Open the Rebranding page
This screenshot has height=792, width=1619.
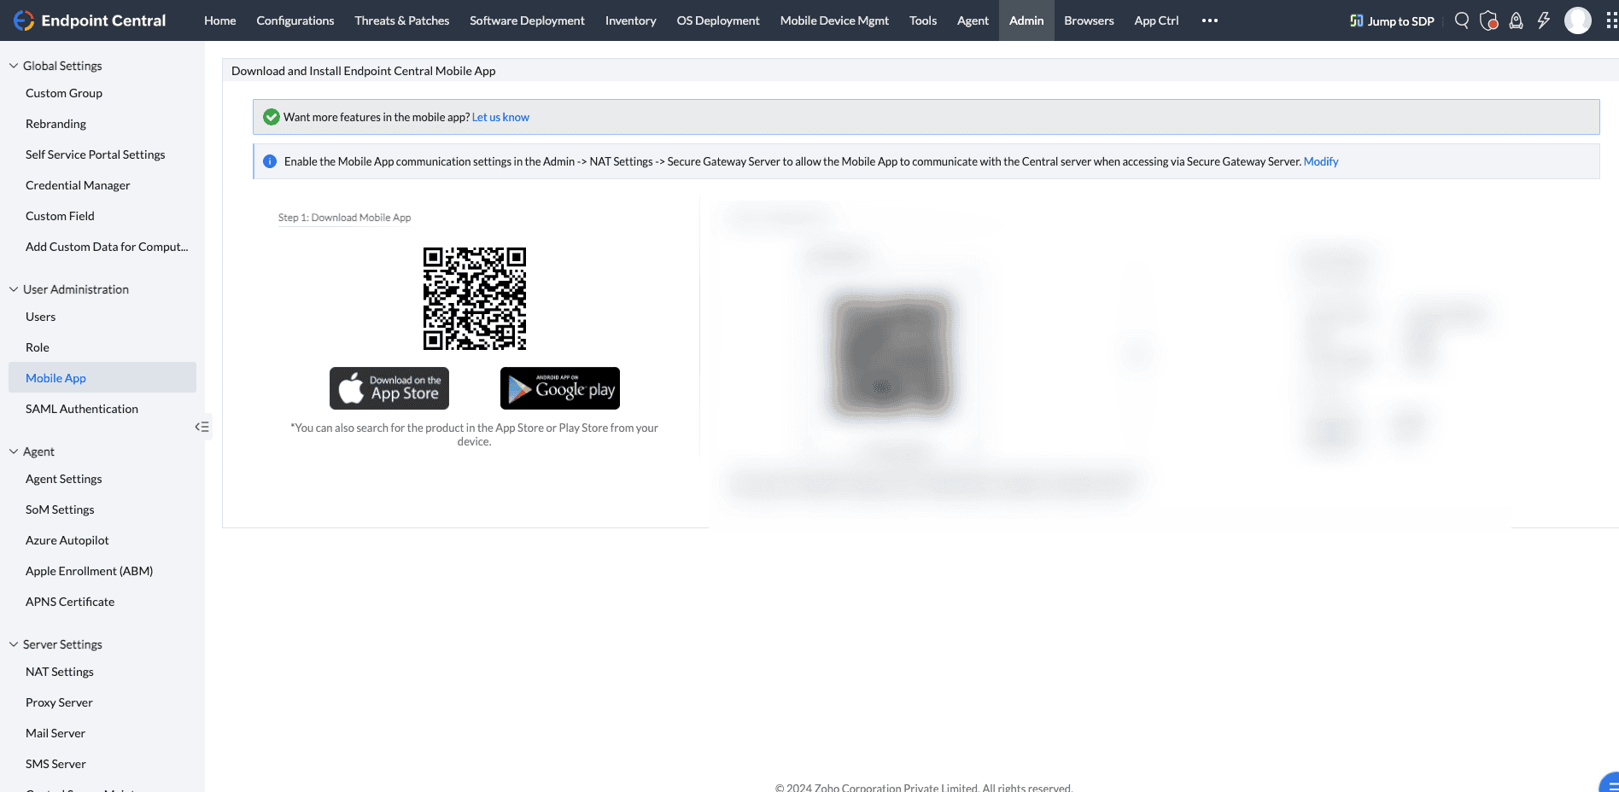pos(56,124)
